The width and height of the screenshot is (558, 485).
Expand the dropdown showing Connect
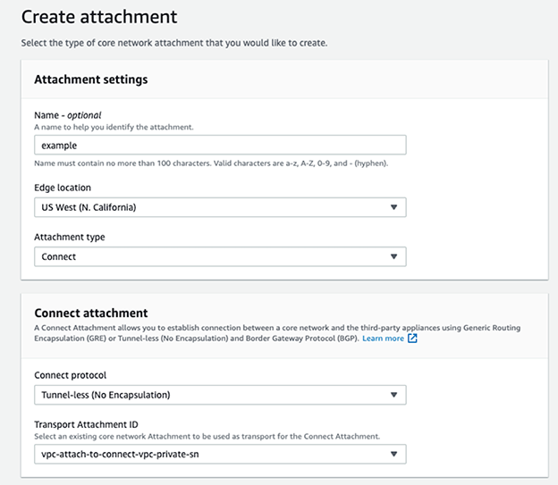(x=219, y=257)
